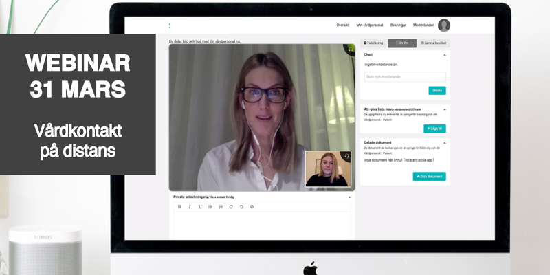Collapse the Delade dokument panel
This screenshot has height=275, width=550.
click(x=445, y=143)
